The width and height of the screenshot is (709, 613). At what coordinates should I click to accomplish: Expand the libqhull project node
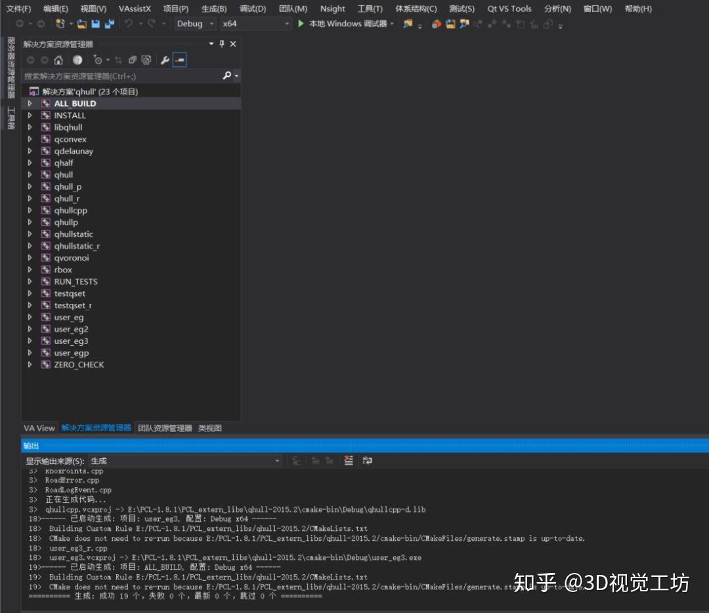coord(30,127)
